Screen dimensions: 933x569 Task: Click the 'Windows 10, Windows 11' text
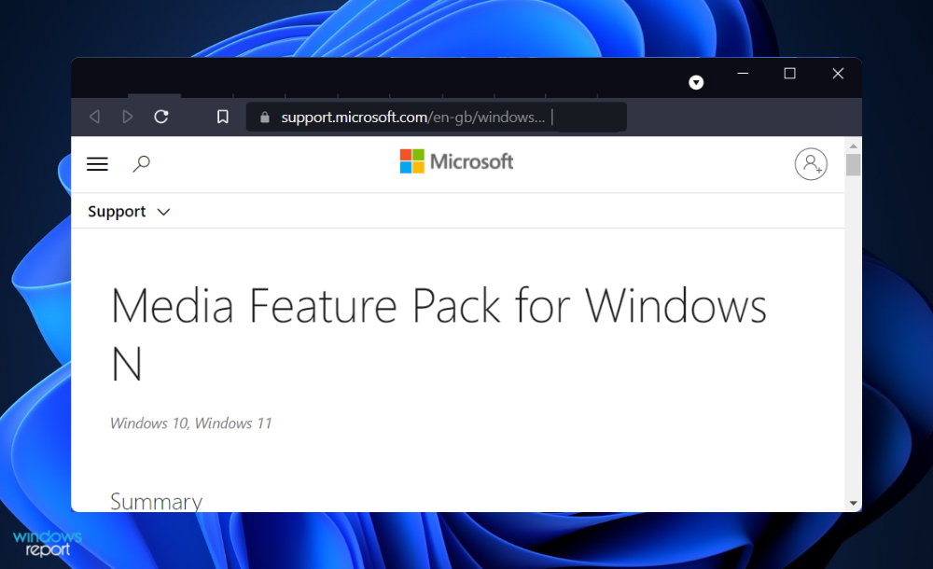tap(191, 423)
